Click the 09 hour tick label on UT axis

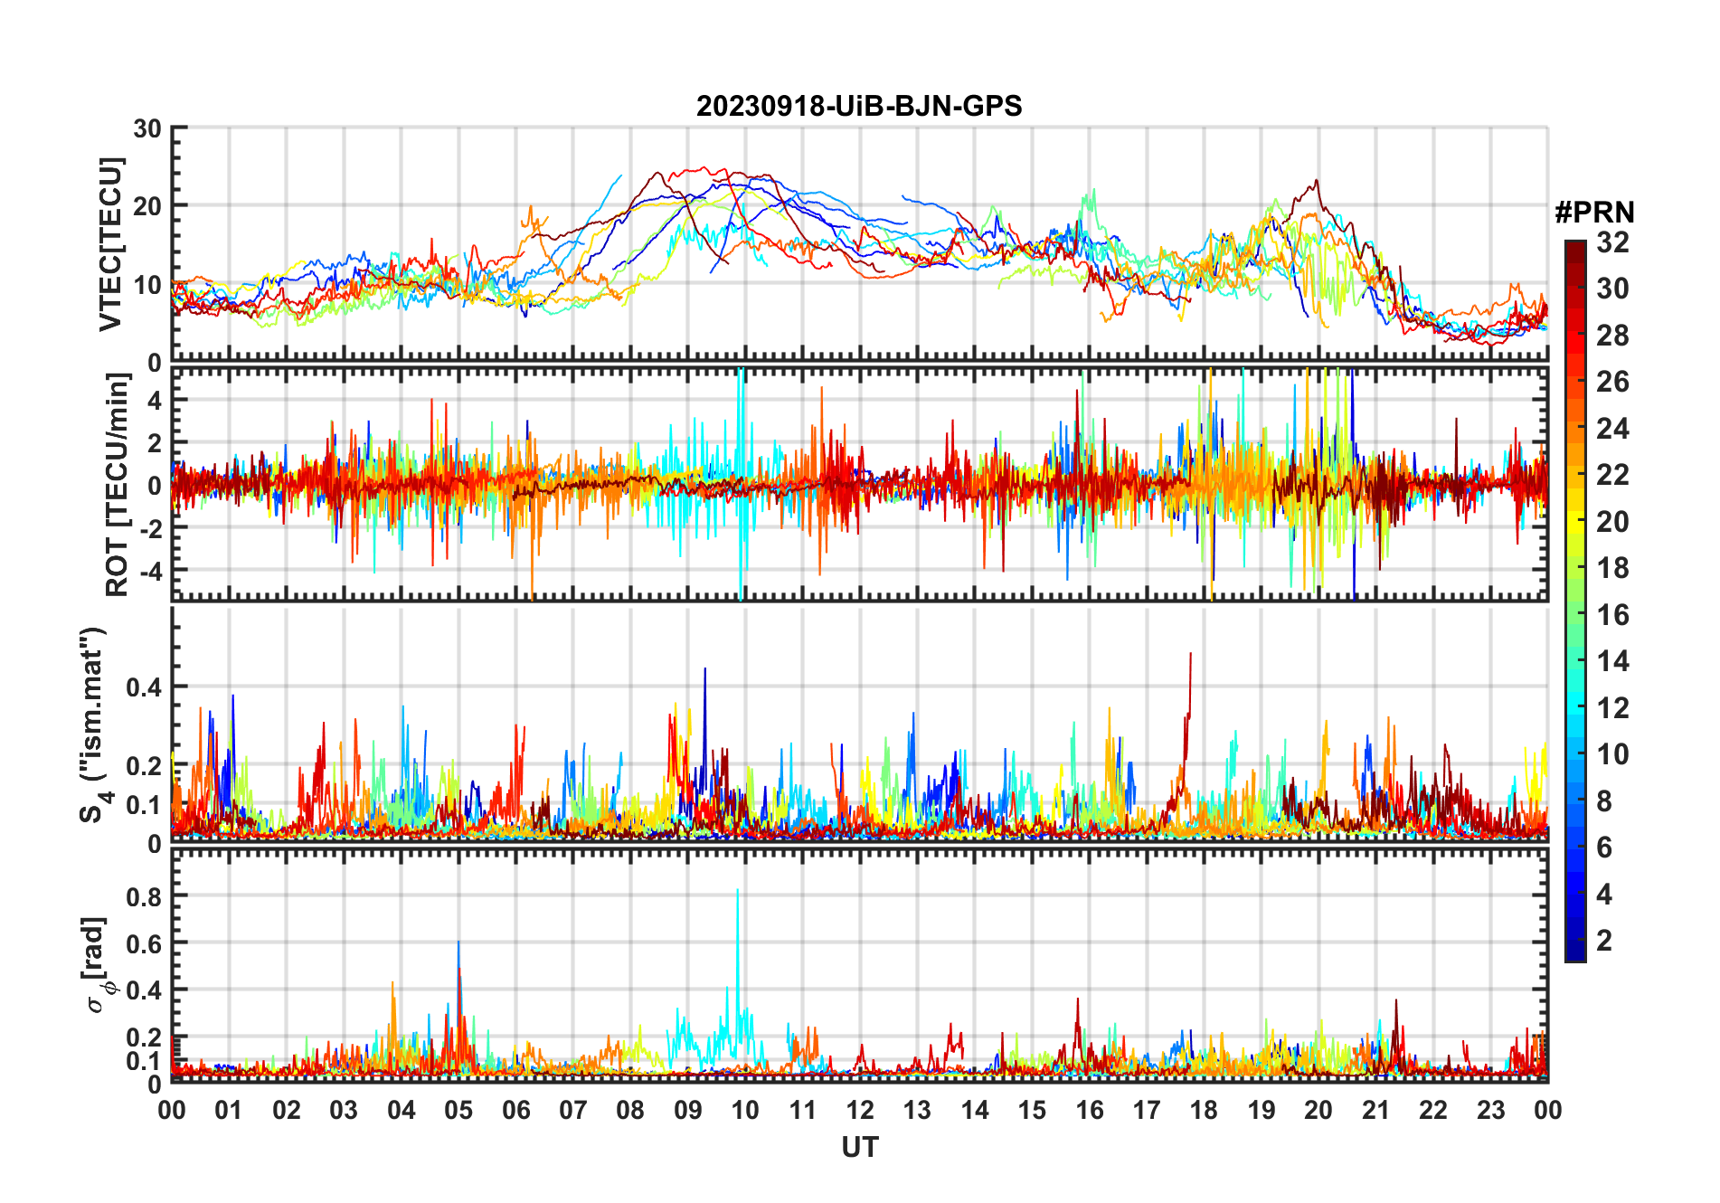pos(688,1110)
